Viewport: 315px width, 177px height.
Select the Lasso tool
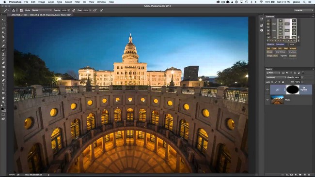pyautogui.click(x=3, y=28)
